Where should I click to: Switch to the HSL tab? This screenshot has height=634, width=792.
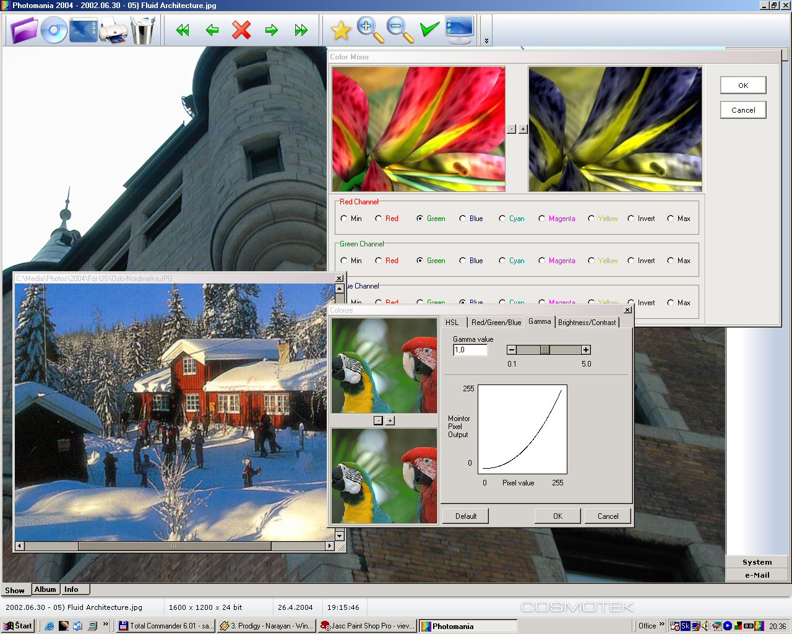point(452,322)
